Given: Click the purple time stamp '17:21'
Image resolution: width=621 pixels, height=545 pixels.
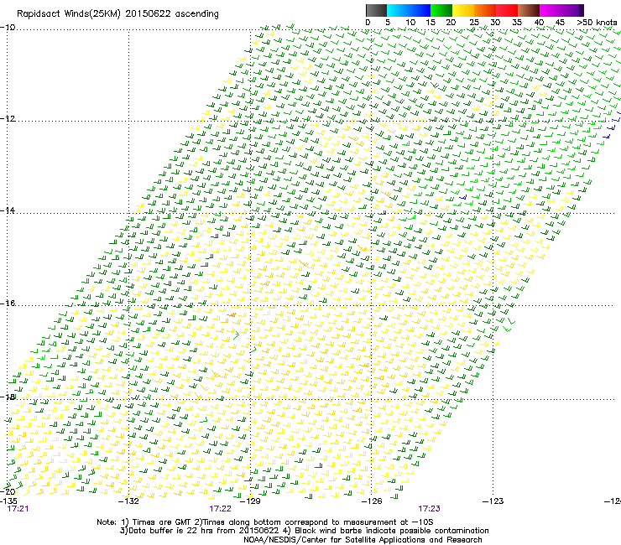Looking at the screenshot, I should (18, 509).
